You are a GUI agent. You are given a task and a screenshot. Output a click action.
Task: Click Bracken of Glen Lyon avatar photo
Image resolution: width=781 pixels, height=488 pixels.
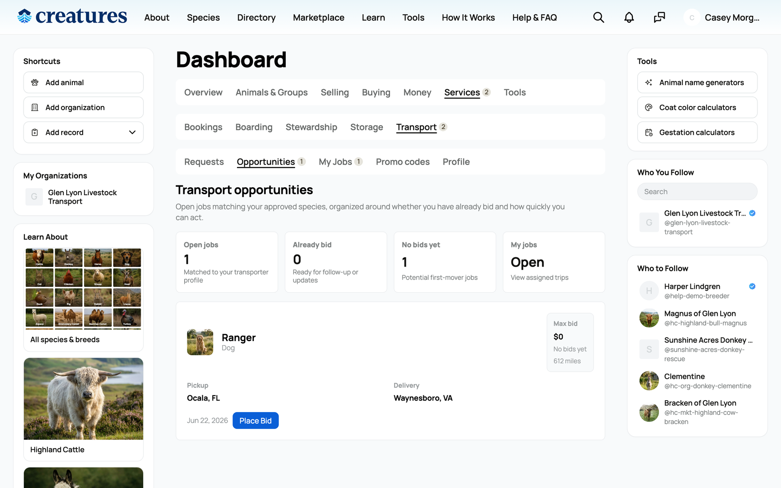[649, 412]
